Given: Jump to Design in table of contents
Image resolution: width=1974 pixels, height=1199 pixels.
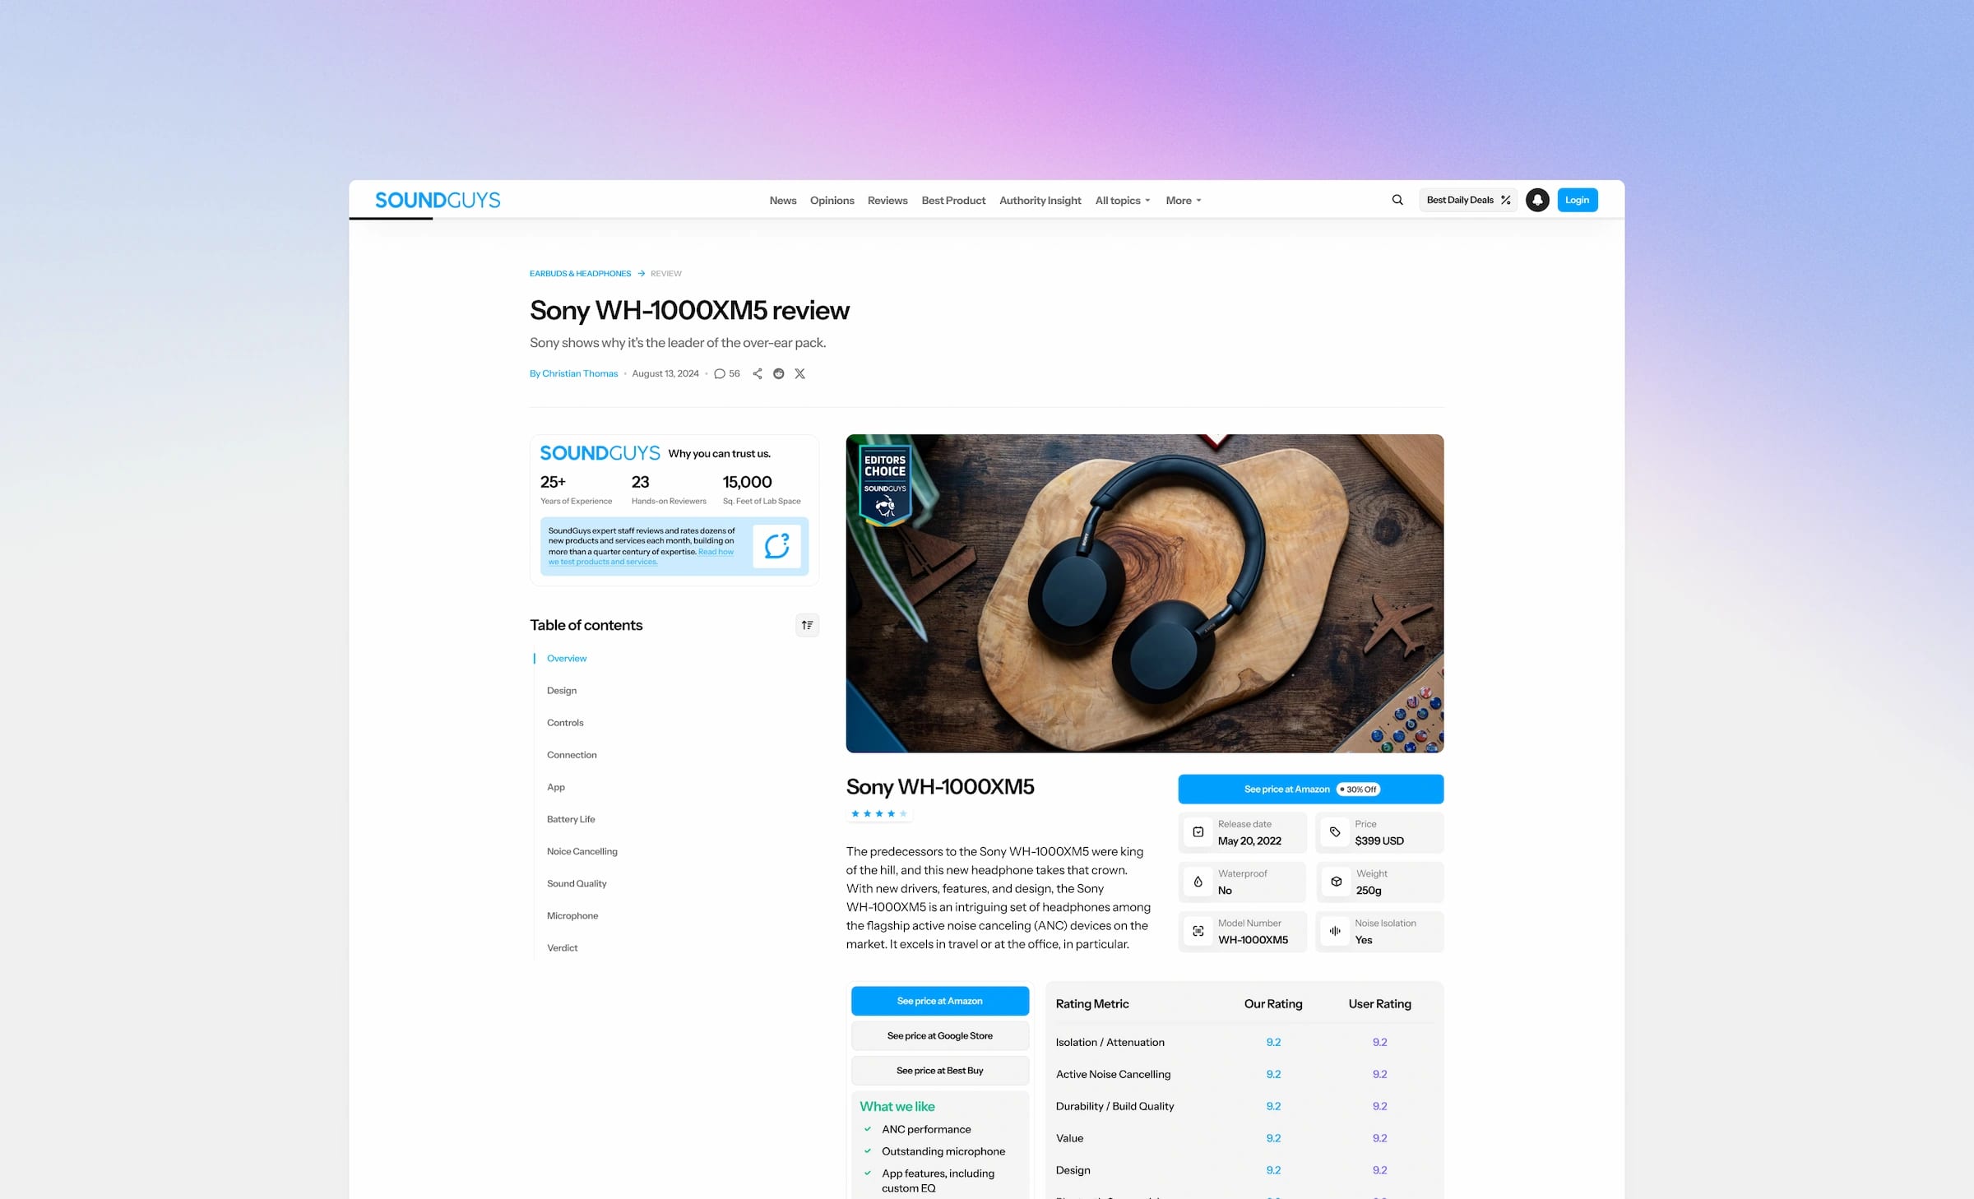Looking at the screenshot, I should point(562,691).
